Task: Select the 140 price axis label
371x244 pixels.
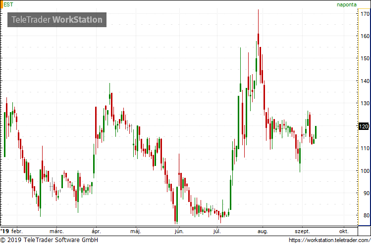Action: [x=366, y=81]
